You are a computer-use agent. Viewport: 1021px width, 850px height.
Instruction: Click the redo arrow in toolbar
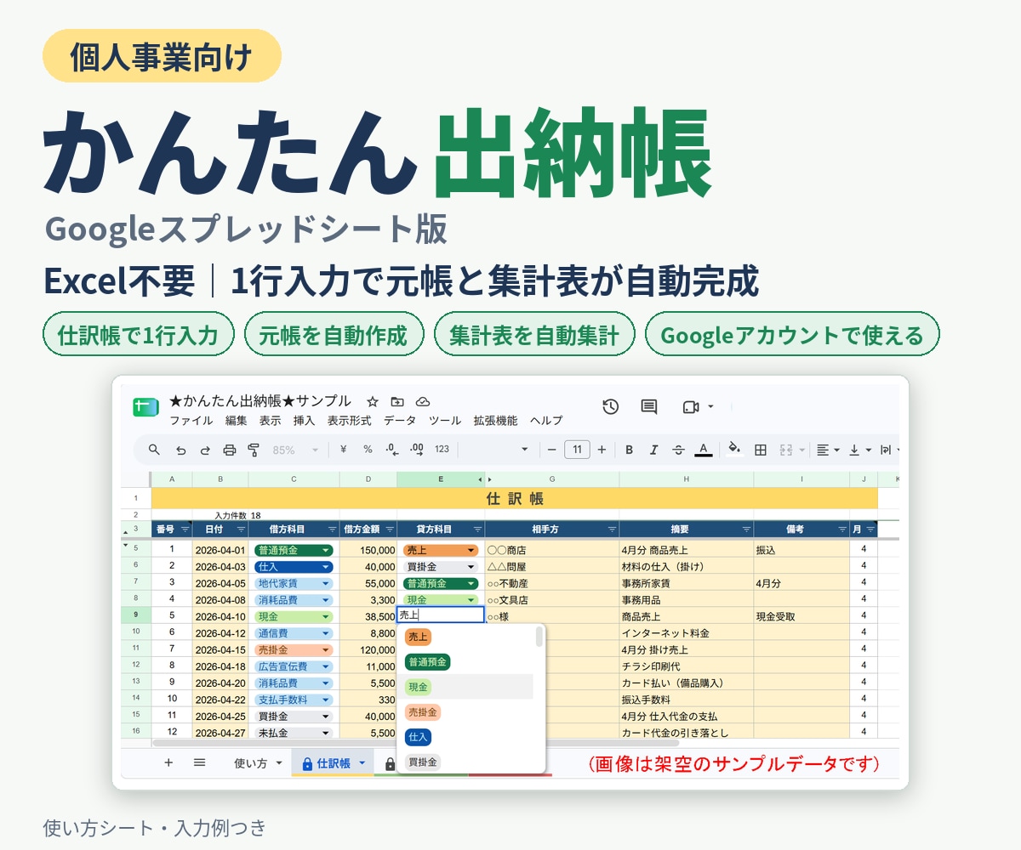tap(204, 450)
